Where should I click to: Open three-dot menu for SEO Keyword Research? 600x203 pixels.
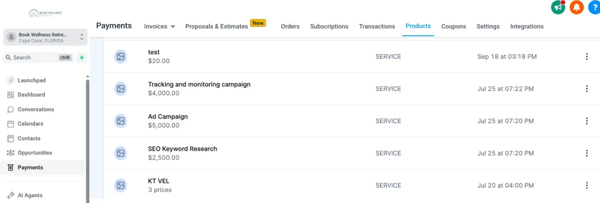coord(586,153)
